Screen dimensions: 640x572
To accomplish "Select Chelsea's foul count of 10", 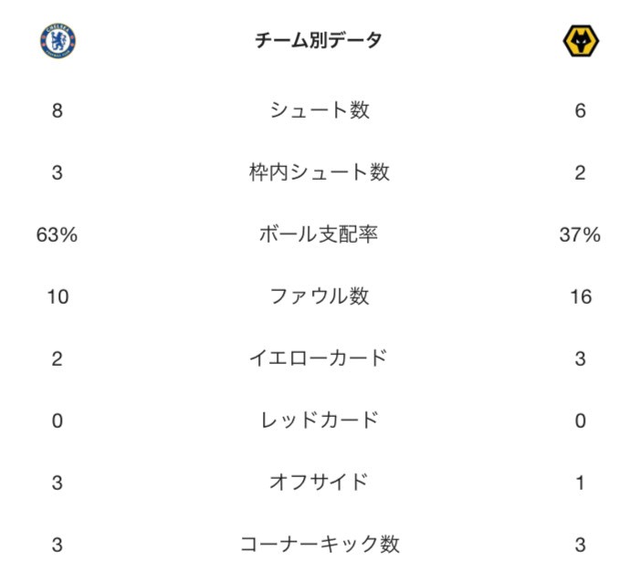I will (x=58, y=297).
